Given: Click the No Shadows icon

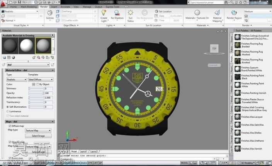Looking at the screenshot, I should click(x=117, y=13).
